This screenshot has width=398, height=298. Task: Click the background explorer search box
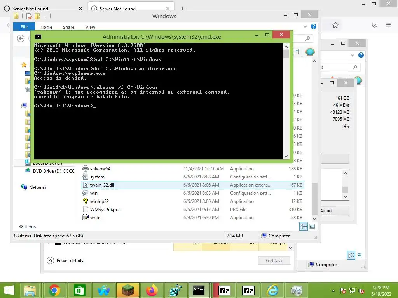click(340, 67)
